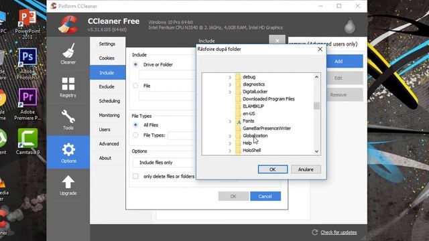The height and width of the screenshot is (241, 429).
Task: Select the GameBarPresenceWriter folder
Action: tap(267, 129)
